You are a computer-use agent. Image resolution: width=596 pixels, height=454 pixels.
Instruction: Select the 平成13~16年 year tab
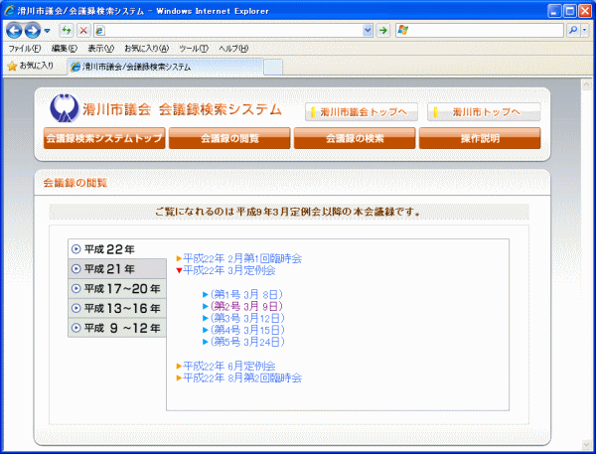(117, 308)
